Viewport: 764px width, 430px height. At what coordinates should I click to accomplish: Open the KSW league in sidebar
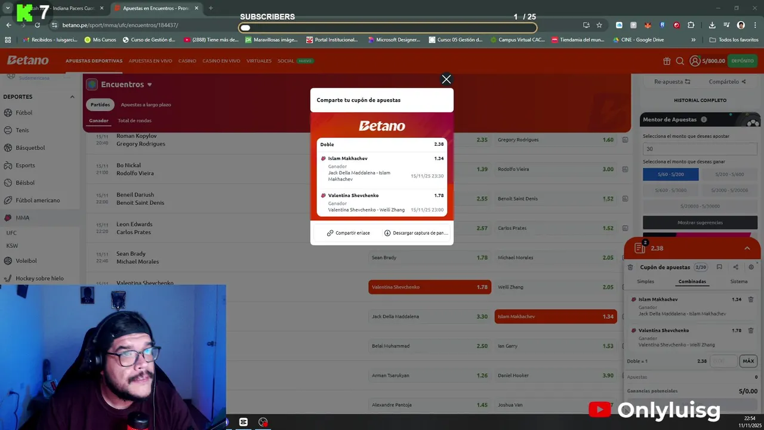pos(12,245)
